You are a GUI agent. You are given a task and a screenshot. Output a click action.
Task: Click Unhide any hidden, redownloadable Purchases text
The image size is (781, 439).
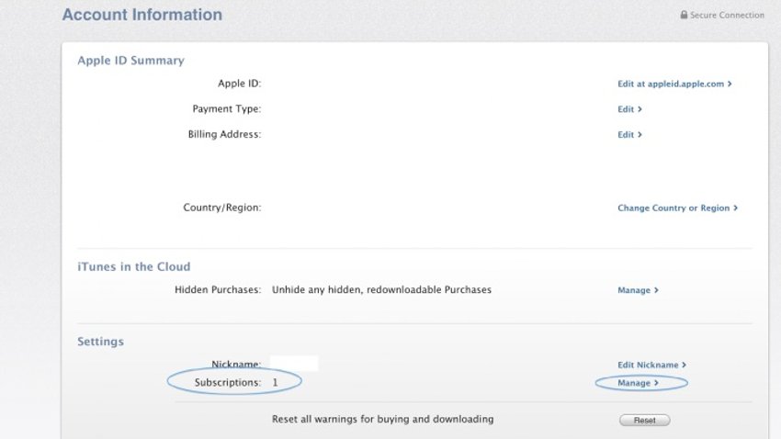point(381,289)
